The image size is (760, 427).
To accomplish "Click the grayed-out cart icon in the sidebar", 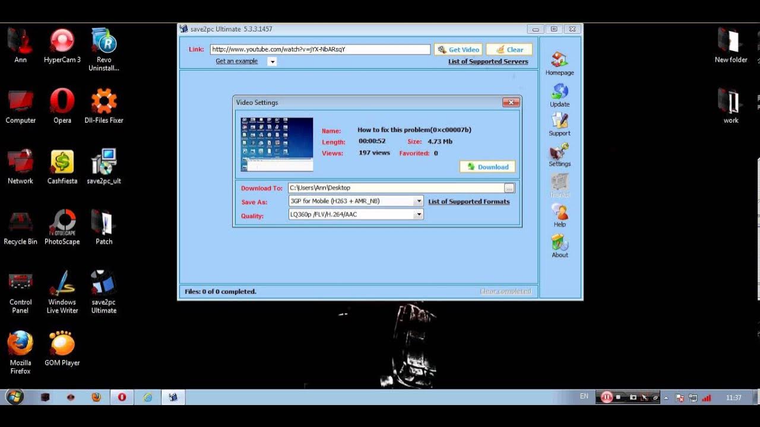I will 559,185.
